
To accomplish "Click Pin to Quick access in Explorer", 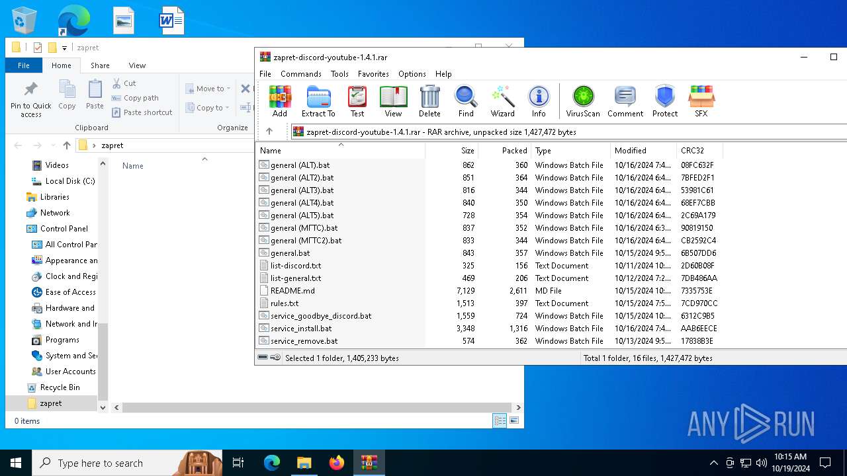I will pos(30,100).
